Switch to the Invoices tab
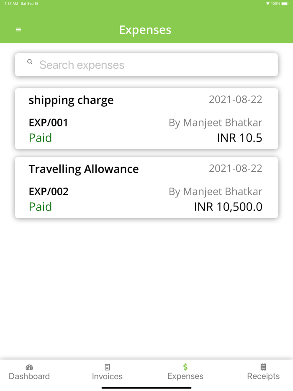 pos(107,376)
